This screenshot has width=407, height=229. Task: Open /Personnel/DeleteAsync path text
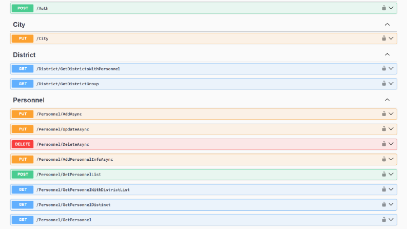click(63, 144)
